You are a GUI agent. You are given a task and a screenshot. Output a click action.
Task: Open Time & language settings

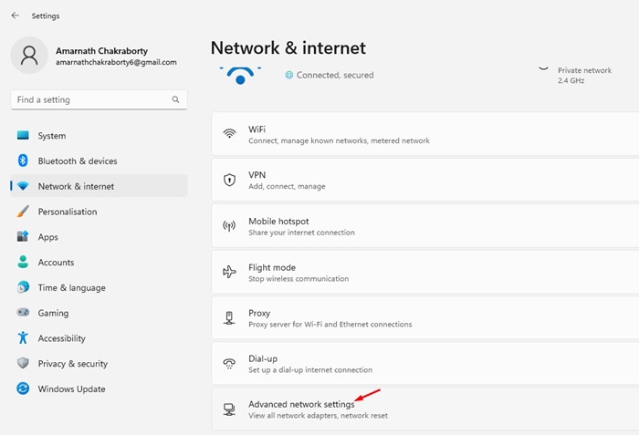tap(99, 287)
